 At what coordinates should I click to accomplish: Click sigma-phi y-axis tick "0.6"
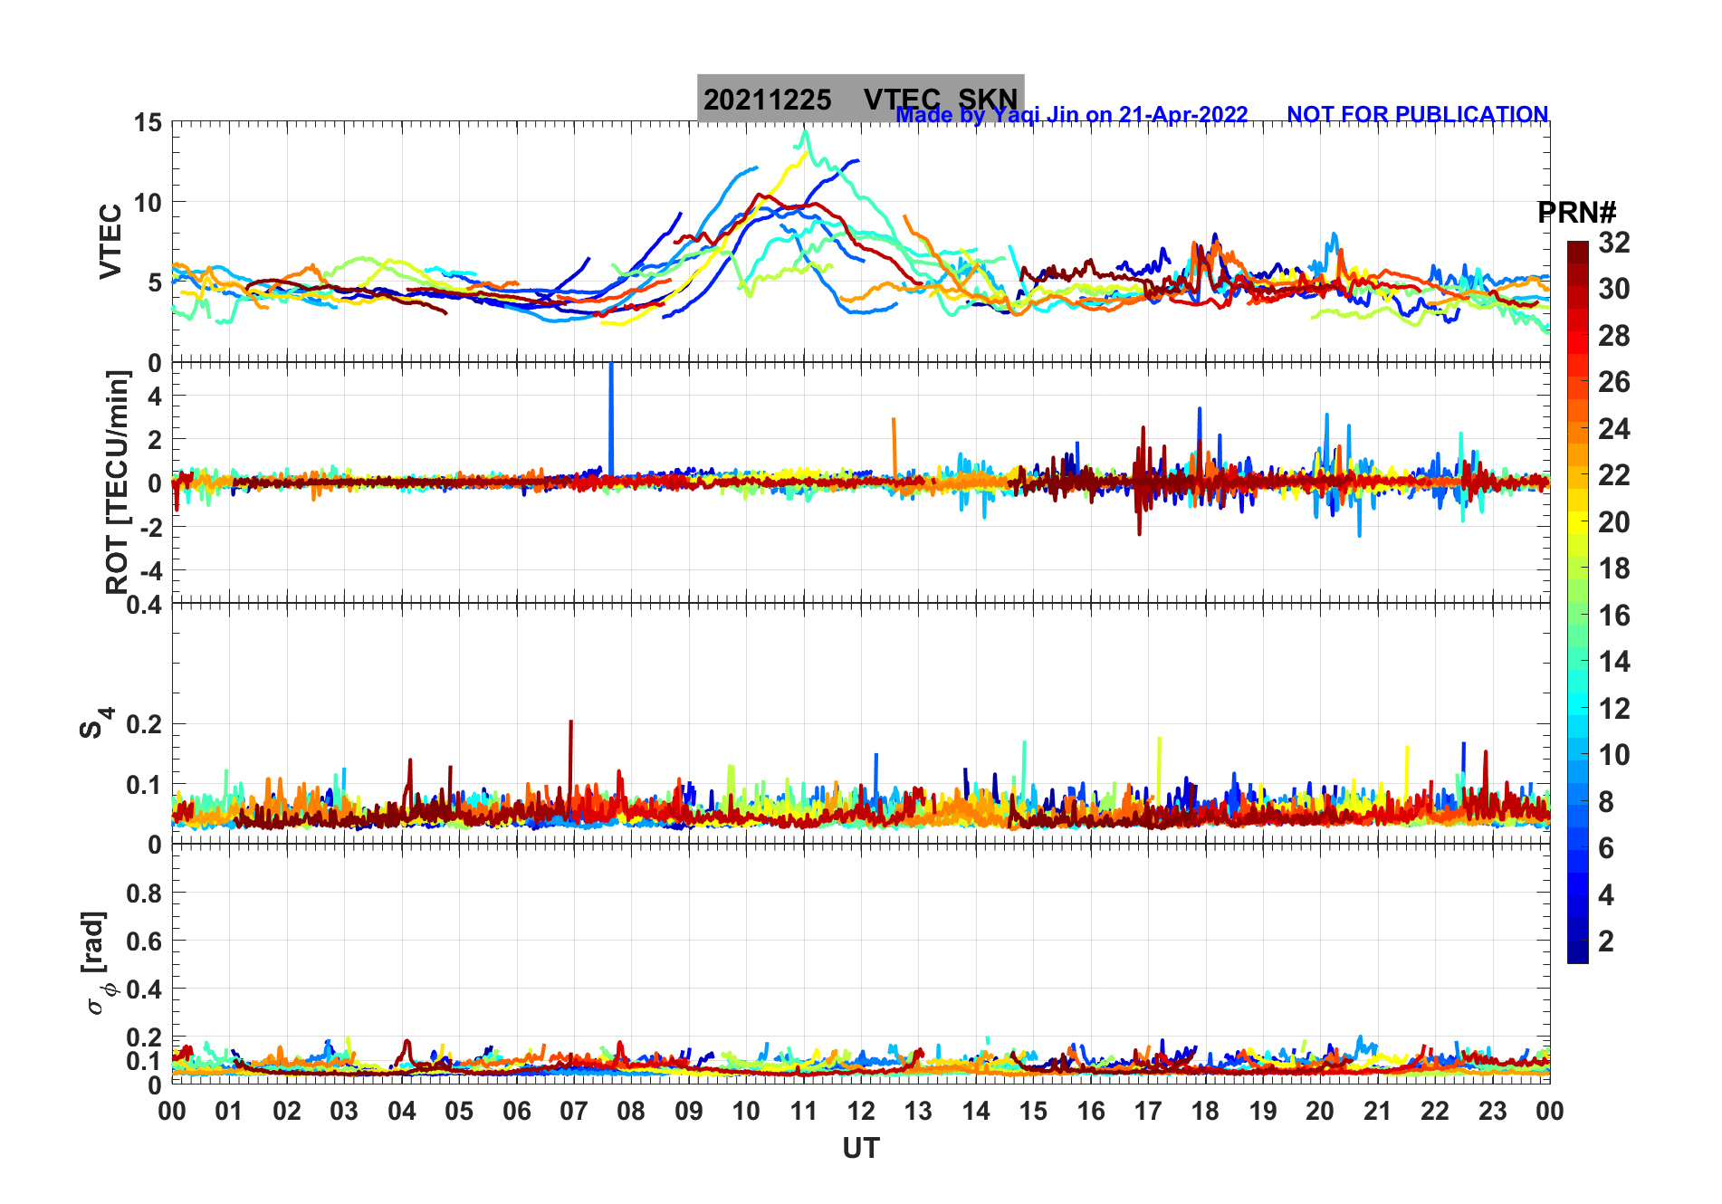pos(144,941)
